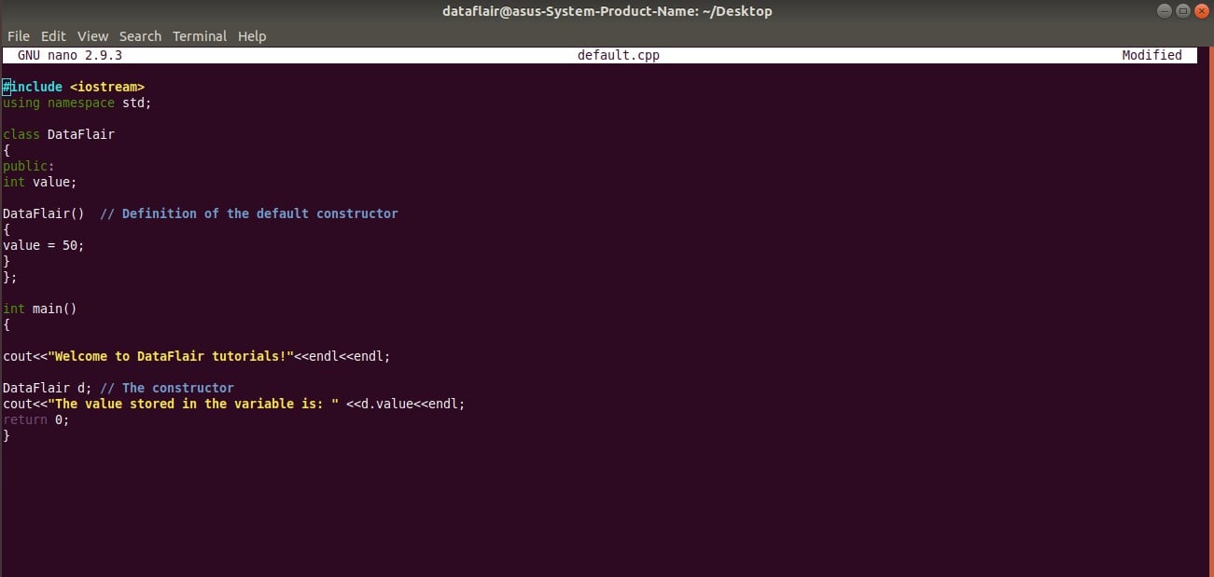Screen dimensions: 1214x577
Task: Click the default.cpp filename in nano's header
Action: tap(618, 55)
